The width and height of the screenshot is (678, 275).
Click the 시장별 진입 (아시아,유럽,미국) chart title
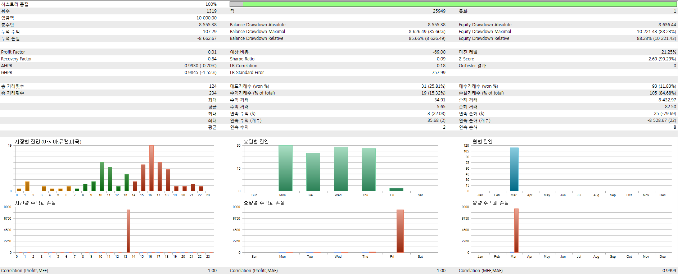(x=48, y=142)
